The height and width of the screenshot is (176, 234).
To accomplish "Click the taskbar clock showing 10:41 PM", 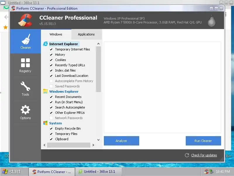I will point(223,172).
